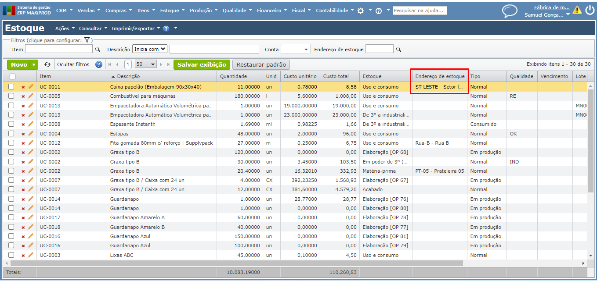The image size is (597, 281).
Task: Click the pencil edit icon for UC-0011
Action: coord(30,87)
